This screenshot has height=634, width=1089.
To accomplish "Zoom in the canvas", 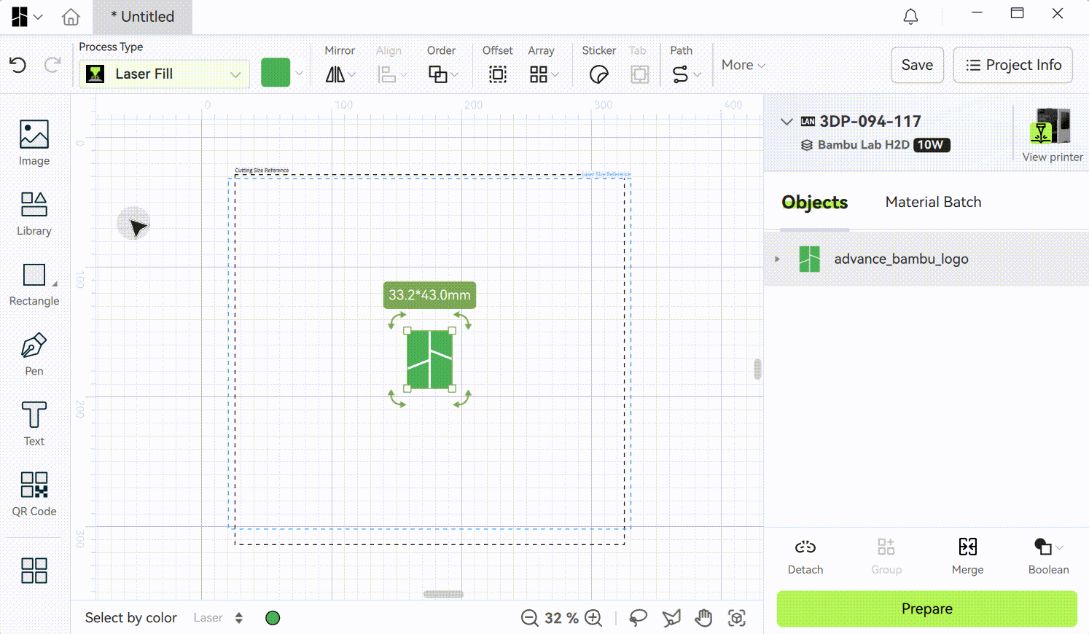I will click(594, 618).
